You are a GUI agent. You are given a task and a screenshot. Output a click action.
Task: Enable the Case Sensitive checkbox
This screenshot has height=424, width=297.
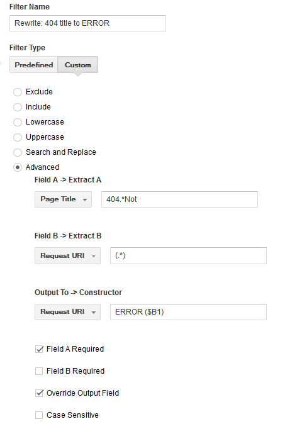click(x=39, y=415)
